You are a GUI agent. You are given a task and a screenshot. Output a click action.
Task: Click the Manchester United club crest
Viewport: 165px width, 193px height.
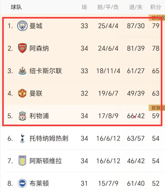(22, 93)
